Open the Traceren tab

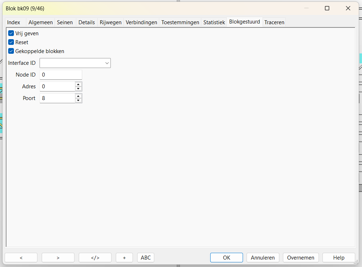coord(274,22)
